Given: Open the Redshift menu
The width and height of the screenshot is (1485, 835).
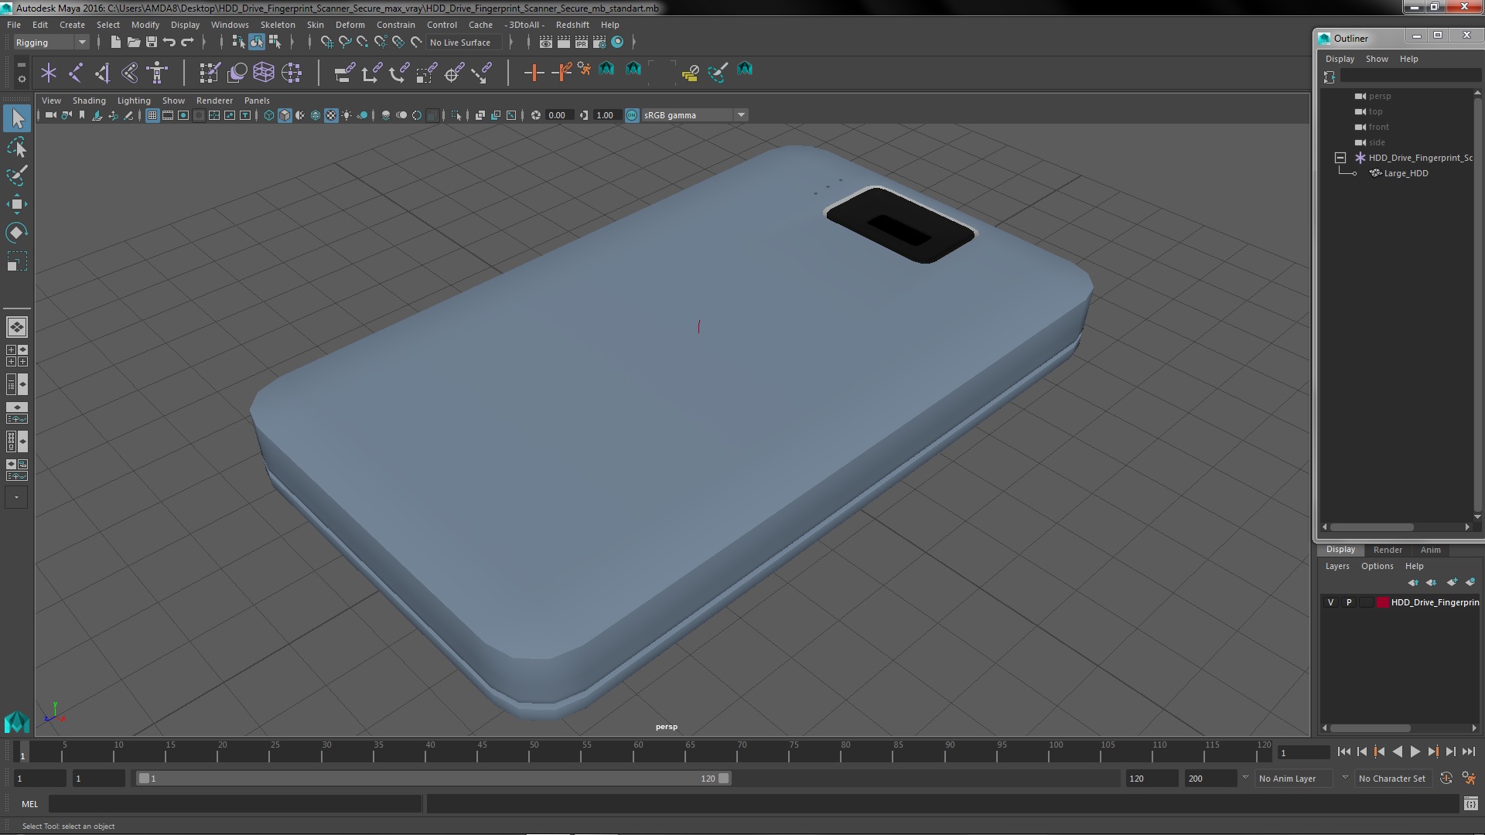Looking at the screenshot, I should [572, 25].
